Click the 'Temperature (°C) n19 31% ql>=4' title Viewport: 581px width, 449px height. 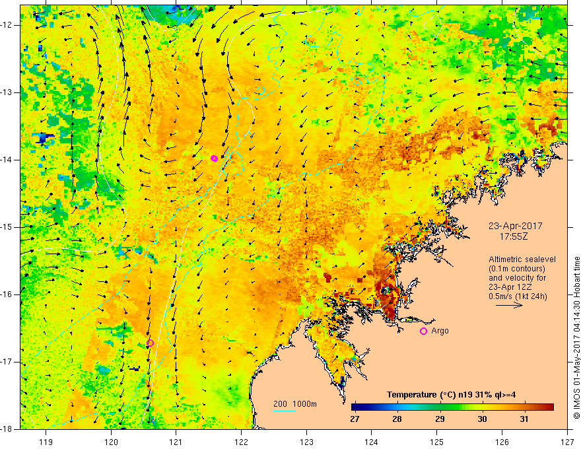pyautogui.click(x=452, y=395)
